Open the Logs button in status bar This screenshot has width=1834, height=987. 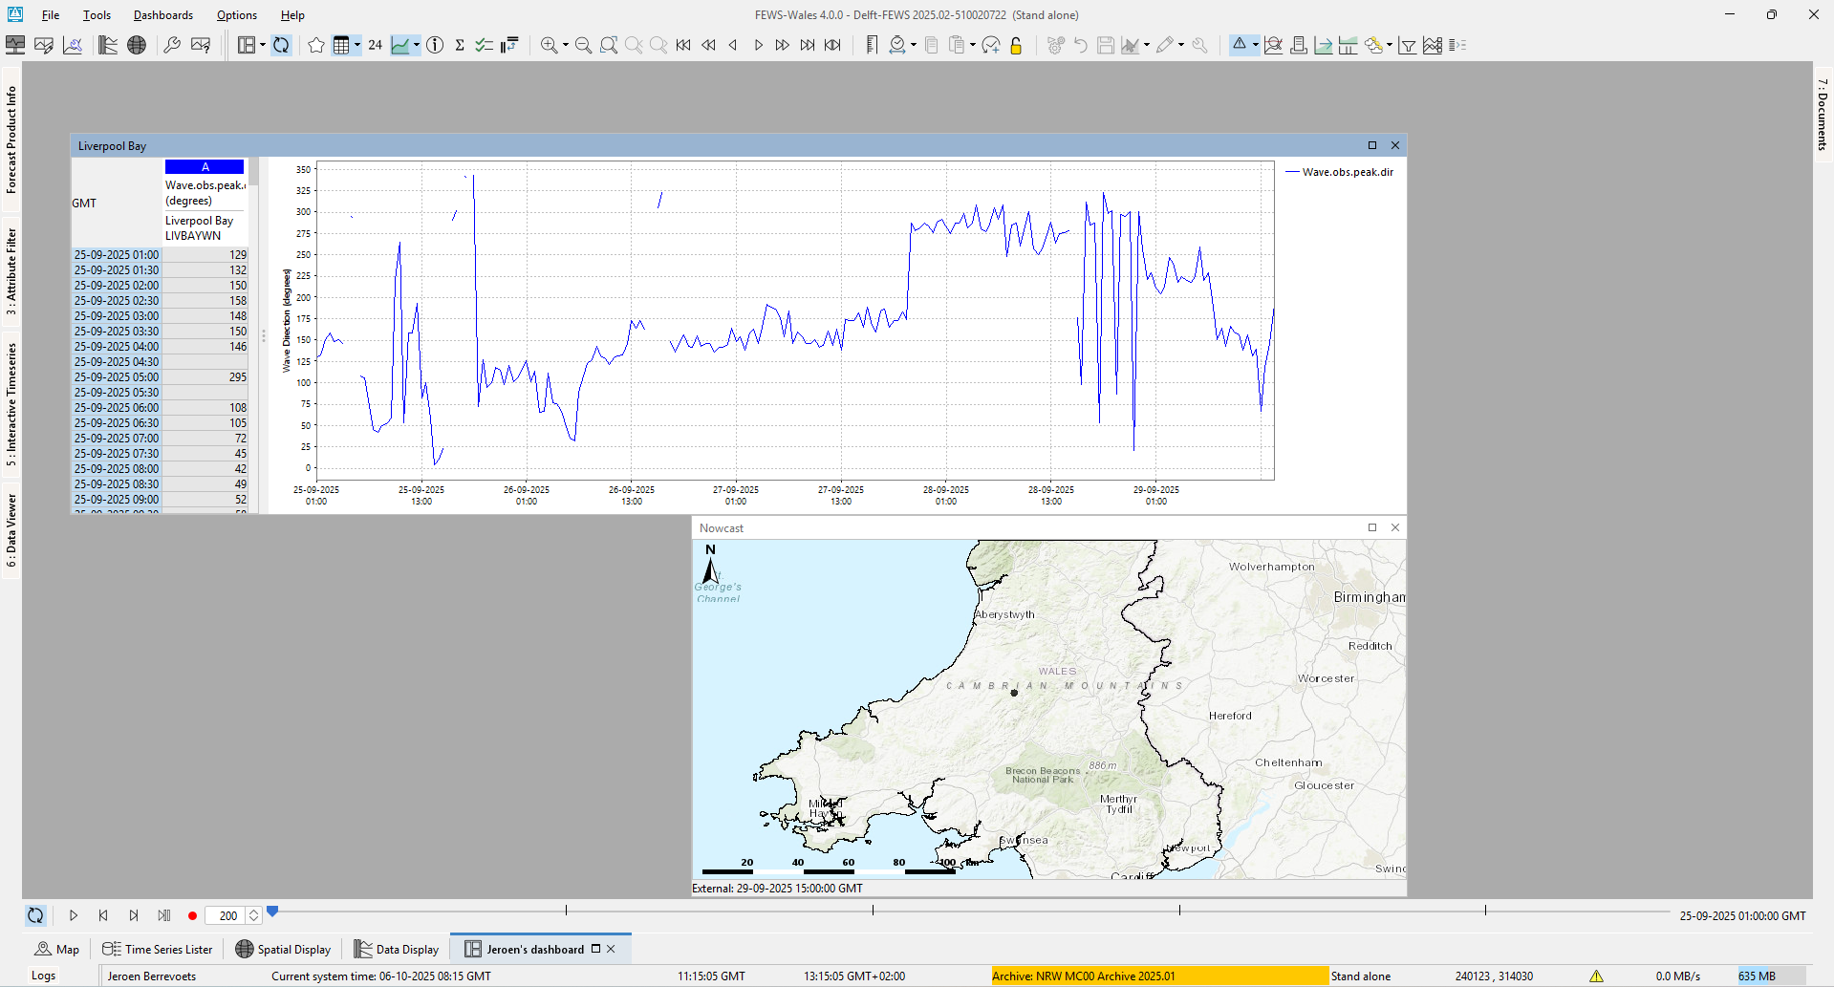(x=43, y=976)
